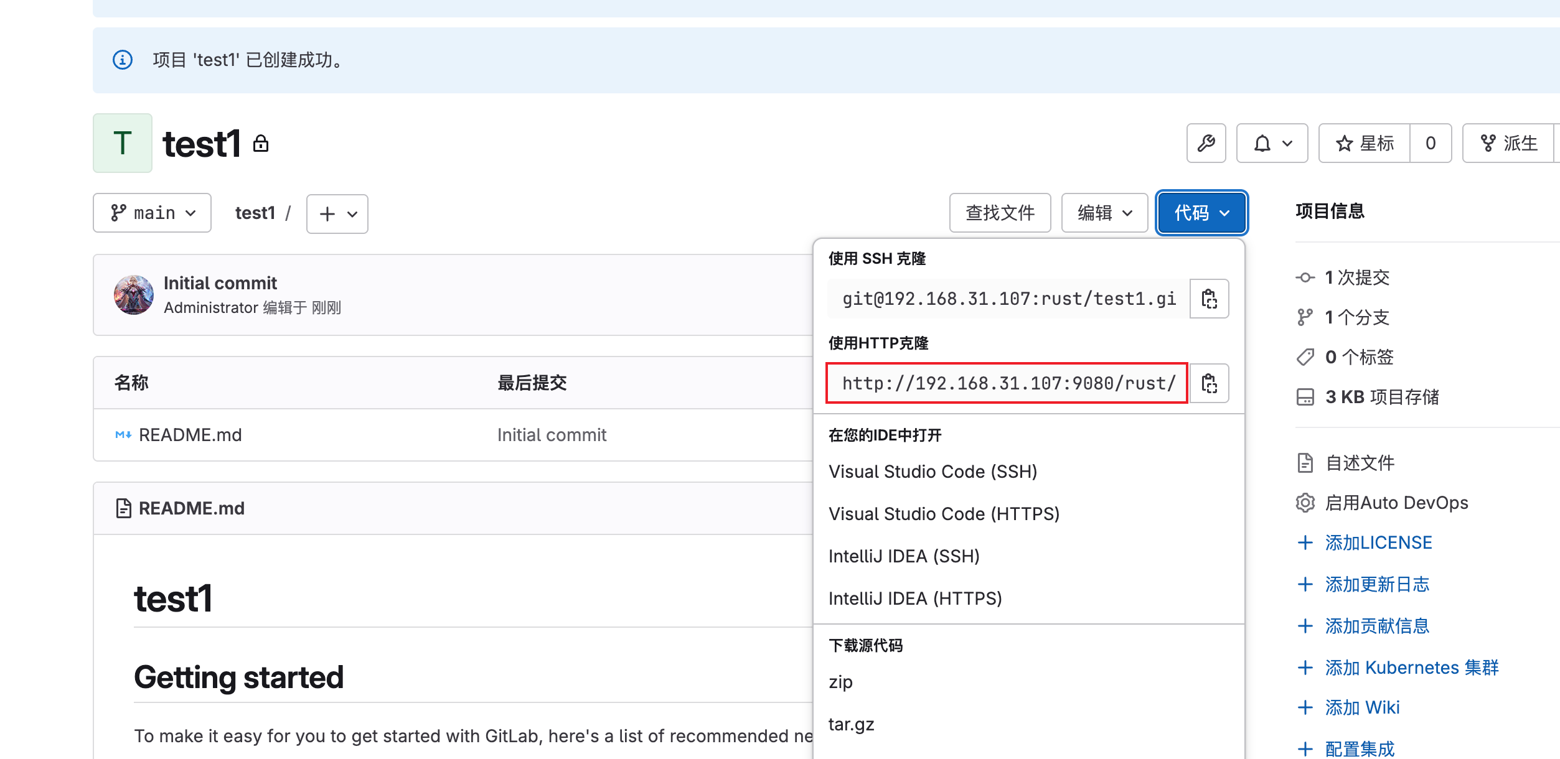Open README.md in file list

click(x=190, y=435)
